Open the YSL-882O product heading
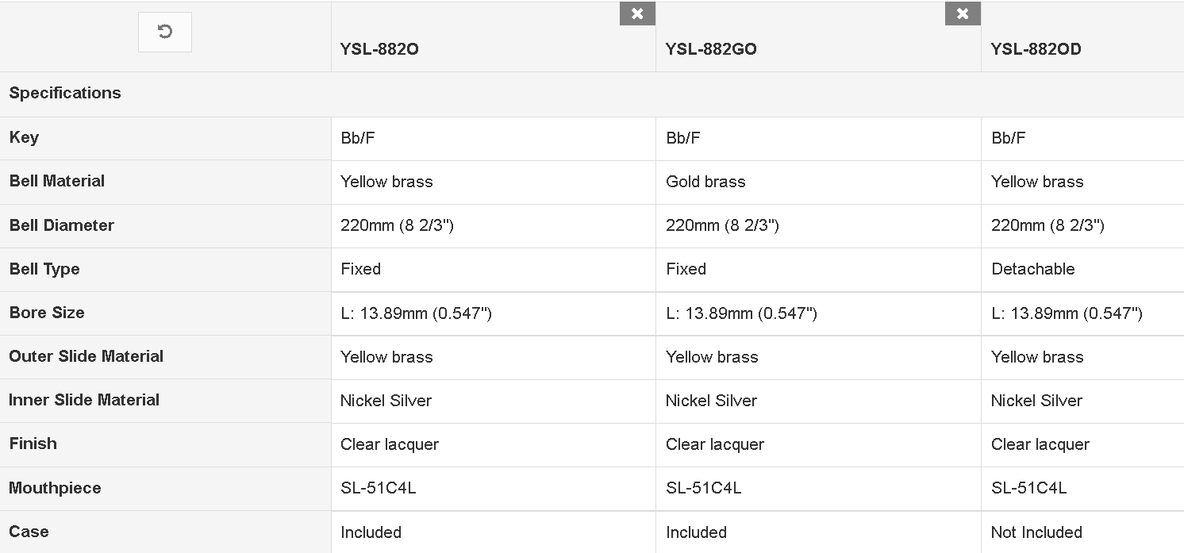This screenshot has width=1184, height=553. 379,49
